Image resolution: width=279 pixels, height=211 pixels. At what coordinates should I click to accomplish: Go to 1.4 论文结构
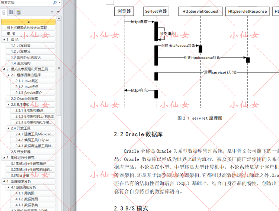pos(31,63)
